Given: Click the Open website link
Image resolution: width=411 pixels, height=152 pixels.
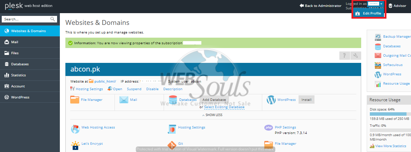Looking at the screenshot, I should pyautogui.click(x=117, y=89).
